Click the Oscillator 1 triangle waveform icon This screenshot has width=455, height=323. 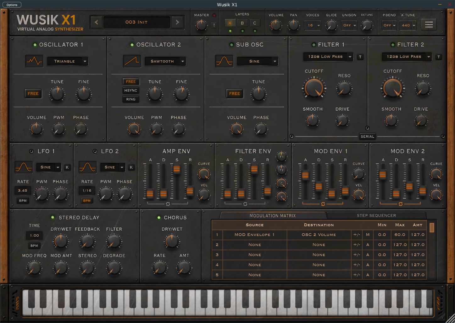(x=34, y=61)
